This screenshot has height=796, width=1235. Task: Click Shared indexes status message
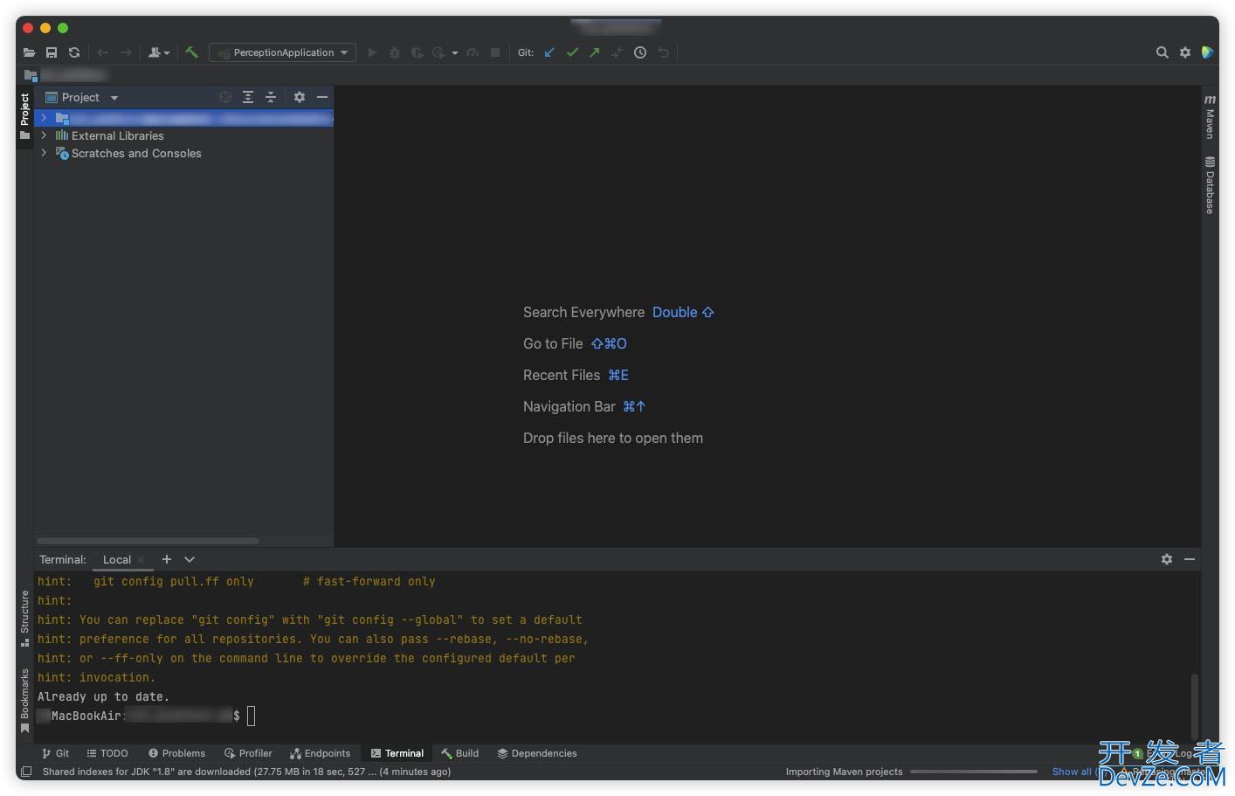[x=246, y=772]
